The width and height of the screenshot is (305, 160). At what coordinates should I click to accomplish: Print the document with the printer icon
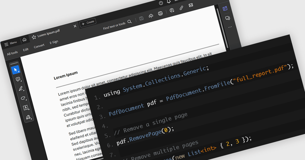[160, 13]
